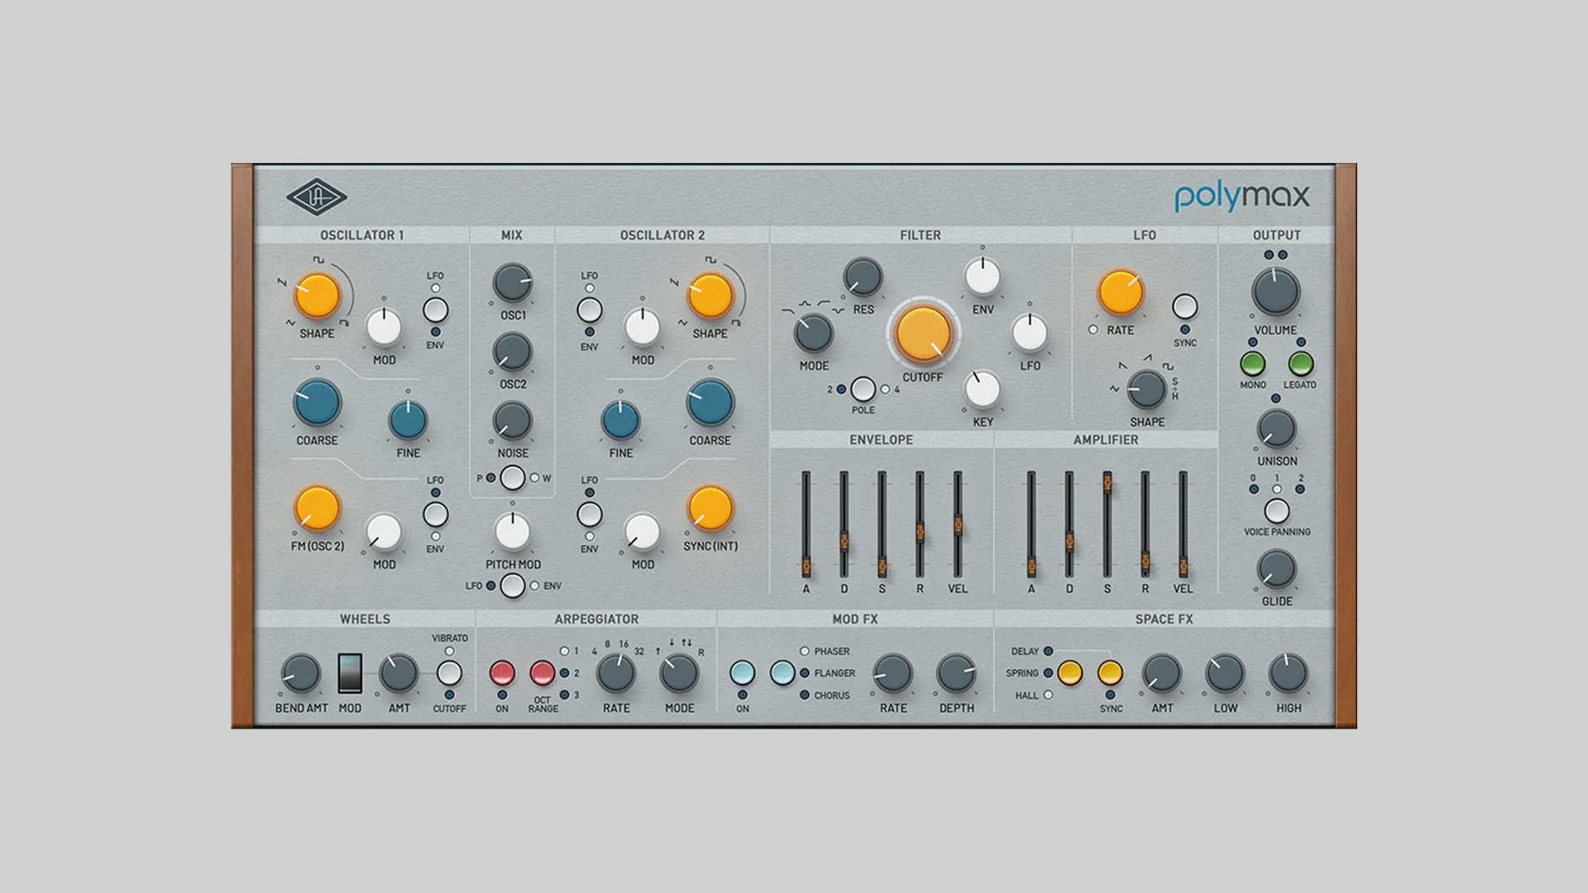Click the Universal Audio diamond logo
The height and width of the screenshot is (893, 1588).
[317, 197]
